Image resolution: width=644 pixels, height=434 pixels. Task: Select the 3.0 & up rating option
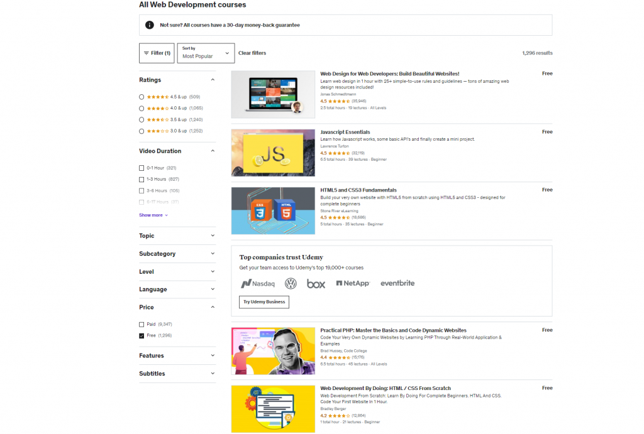pyautogui.click(x=142, y=131)
